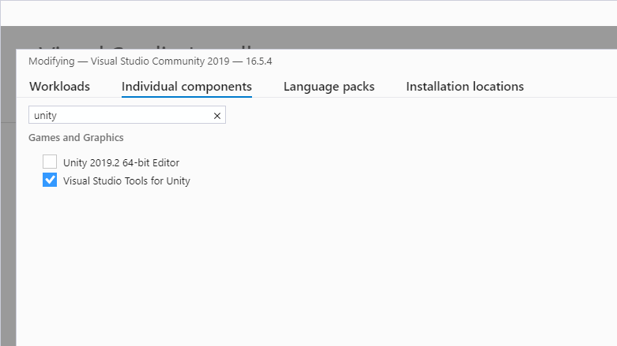Click the blue checkmark beside Tools for Unity
617x346 pixels.
[x=50, y=180]
